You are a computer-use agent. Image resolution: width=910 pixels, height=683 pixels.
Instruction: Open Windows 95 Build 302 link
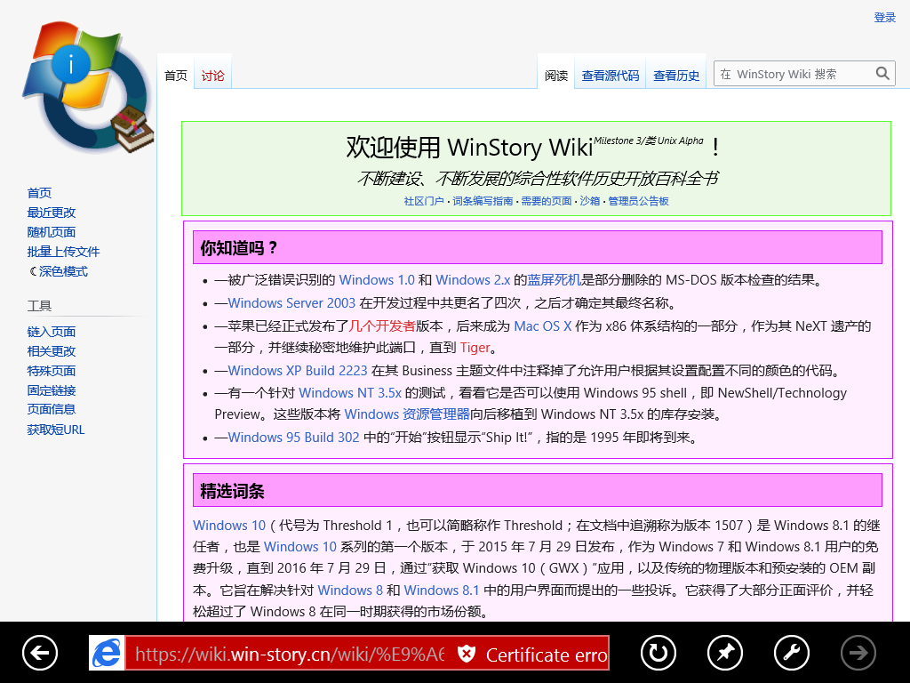tap(293, 438)
